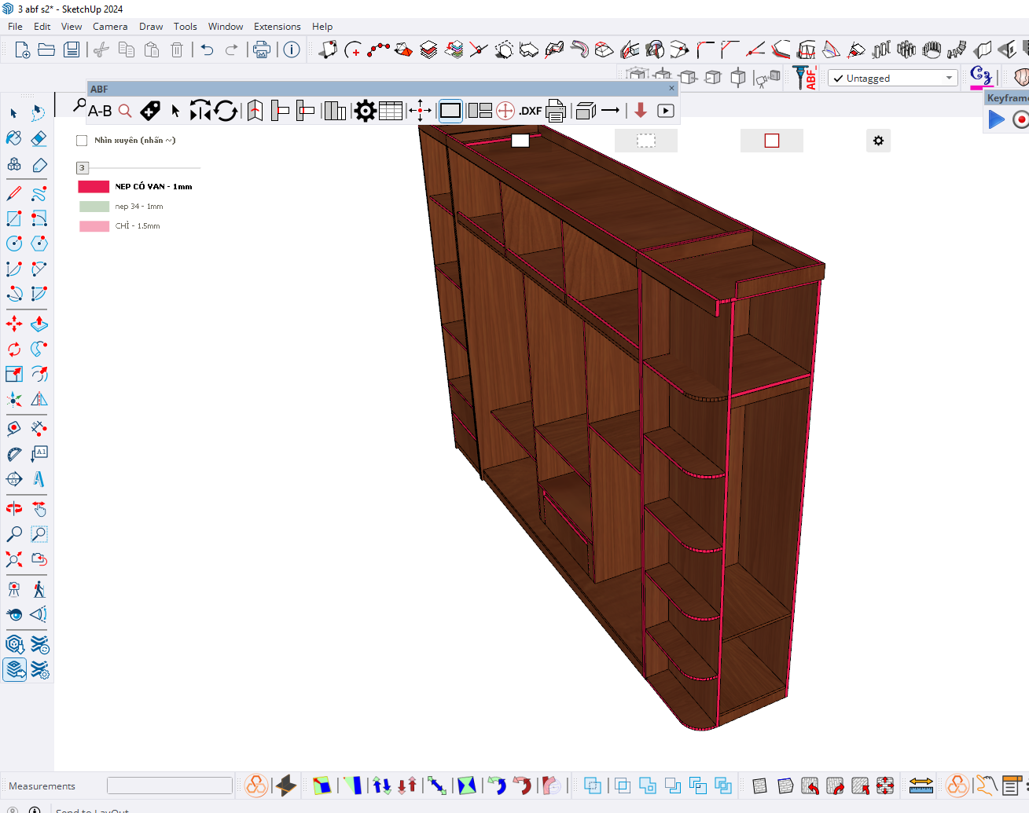
Task: Open the Camera menu
Action: coord(110,27)
